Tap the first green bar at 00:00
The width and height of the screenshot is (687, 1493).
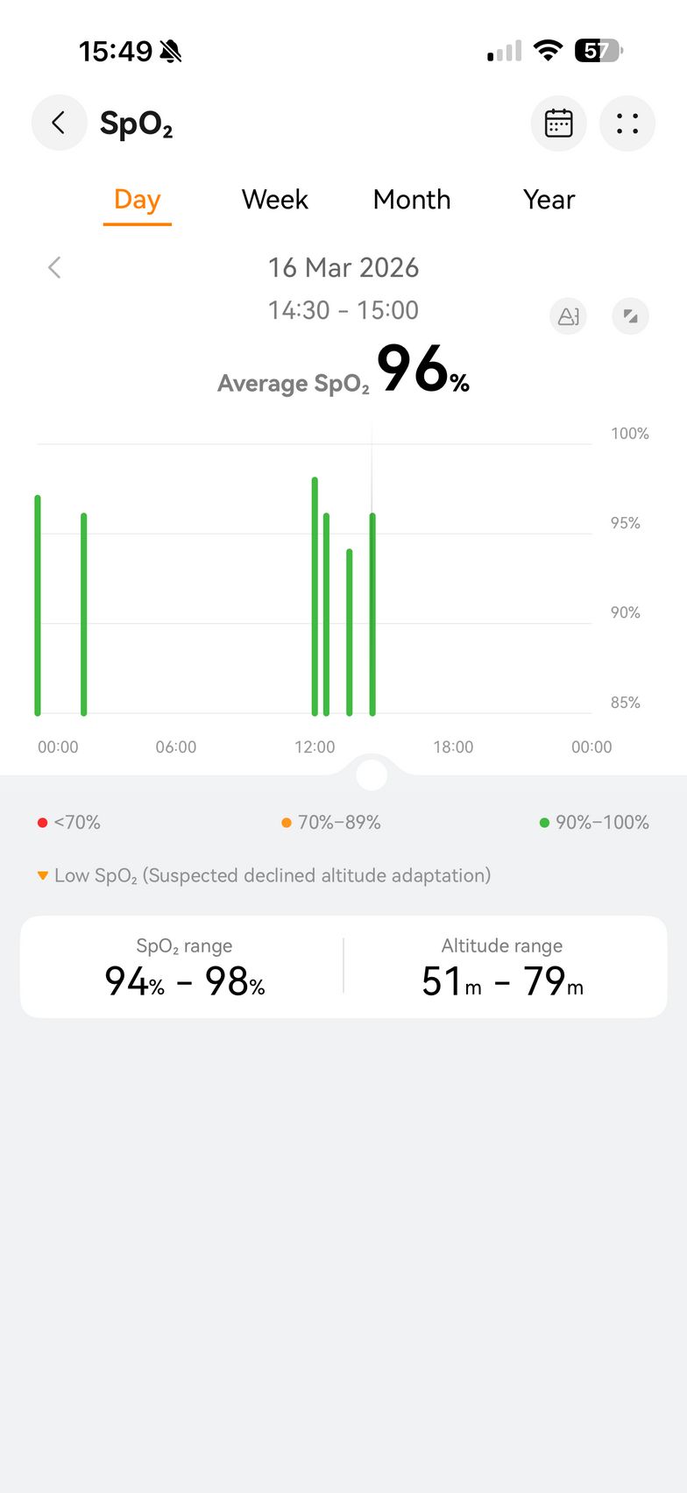tap(38, 605)
